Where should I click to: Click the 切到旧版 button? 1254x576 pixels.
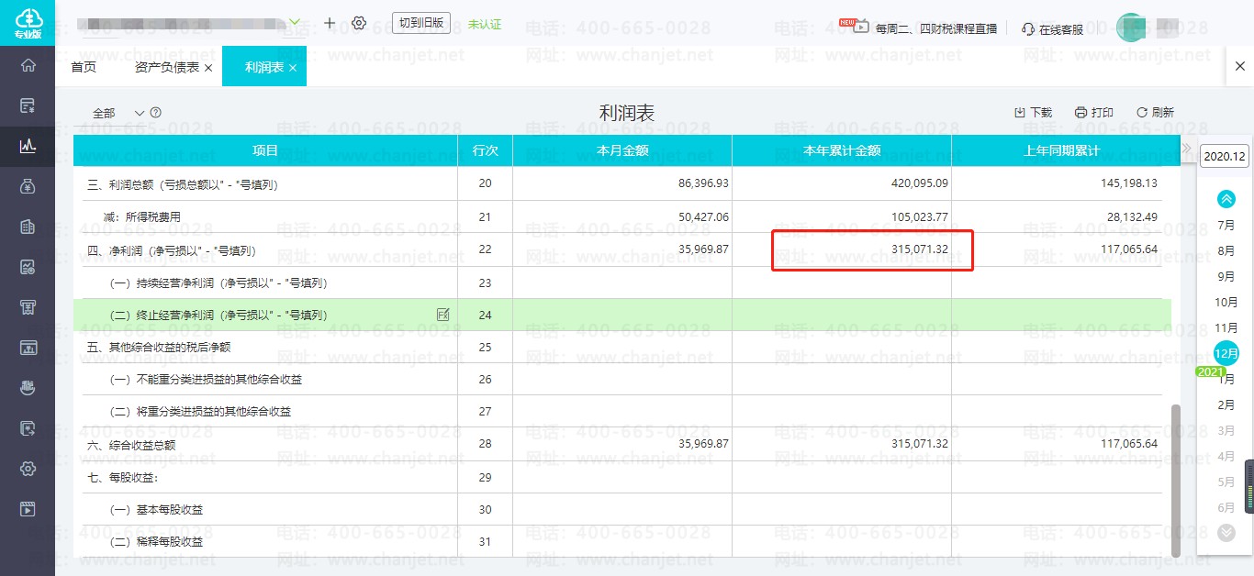(x=421, y=23)
